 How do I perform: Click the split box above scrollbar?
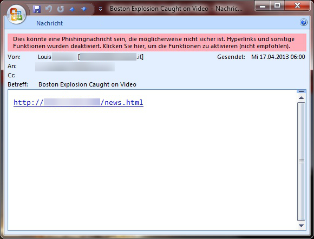[301, 91]
